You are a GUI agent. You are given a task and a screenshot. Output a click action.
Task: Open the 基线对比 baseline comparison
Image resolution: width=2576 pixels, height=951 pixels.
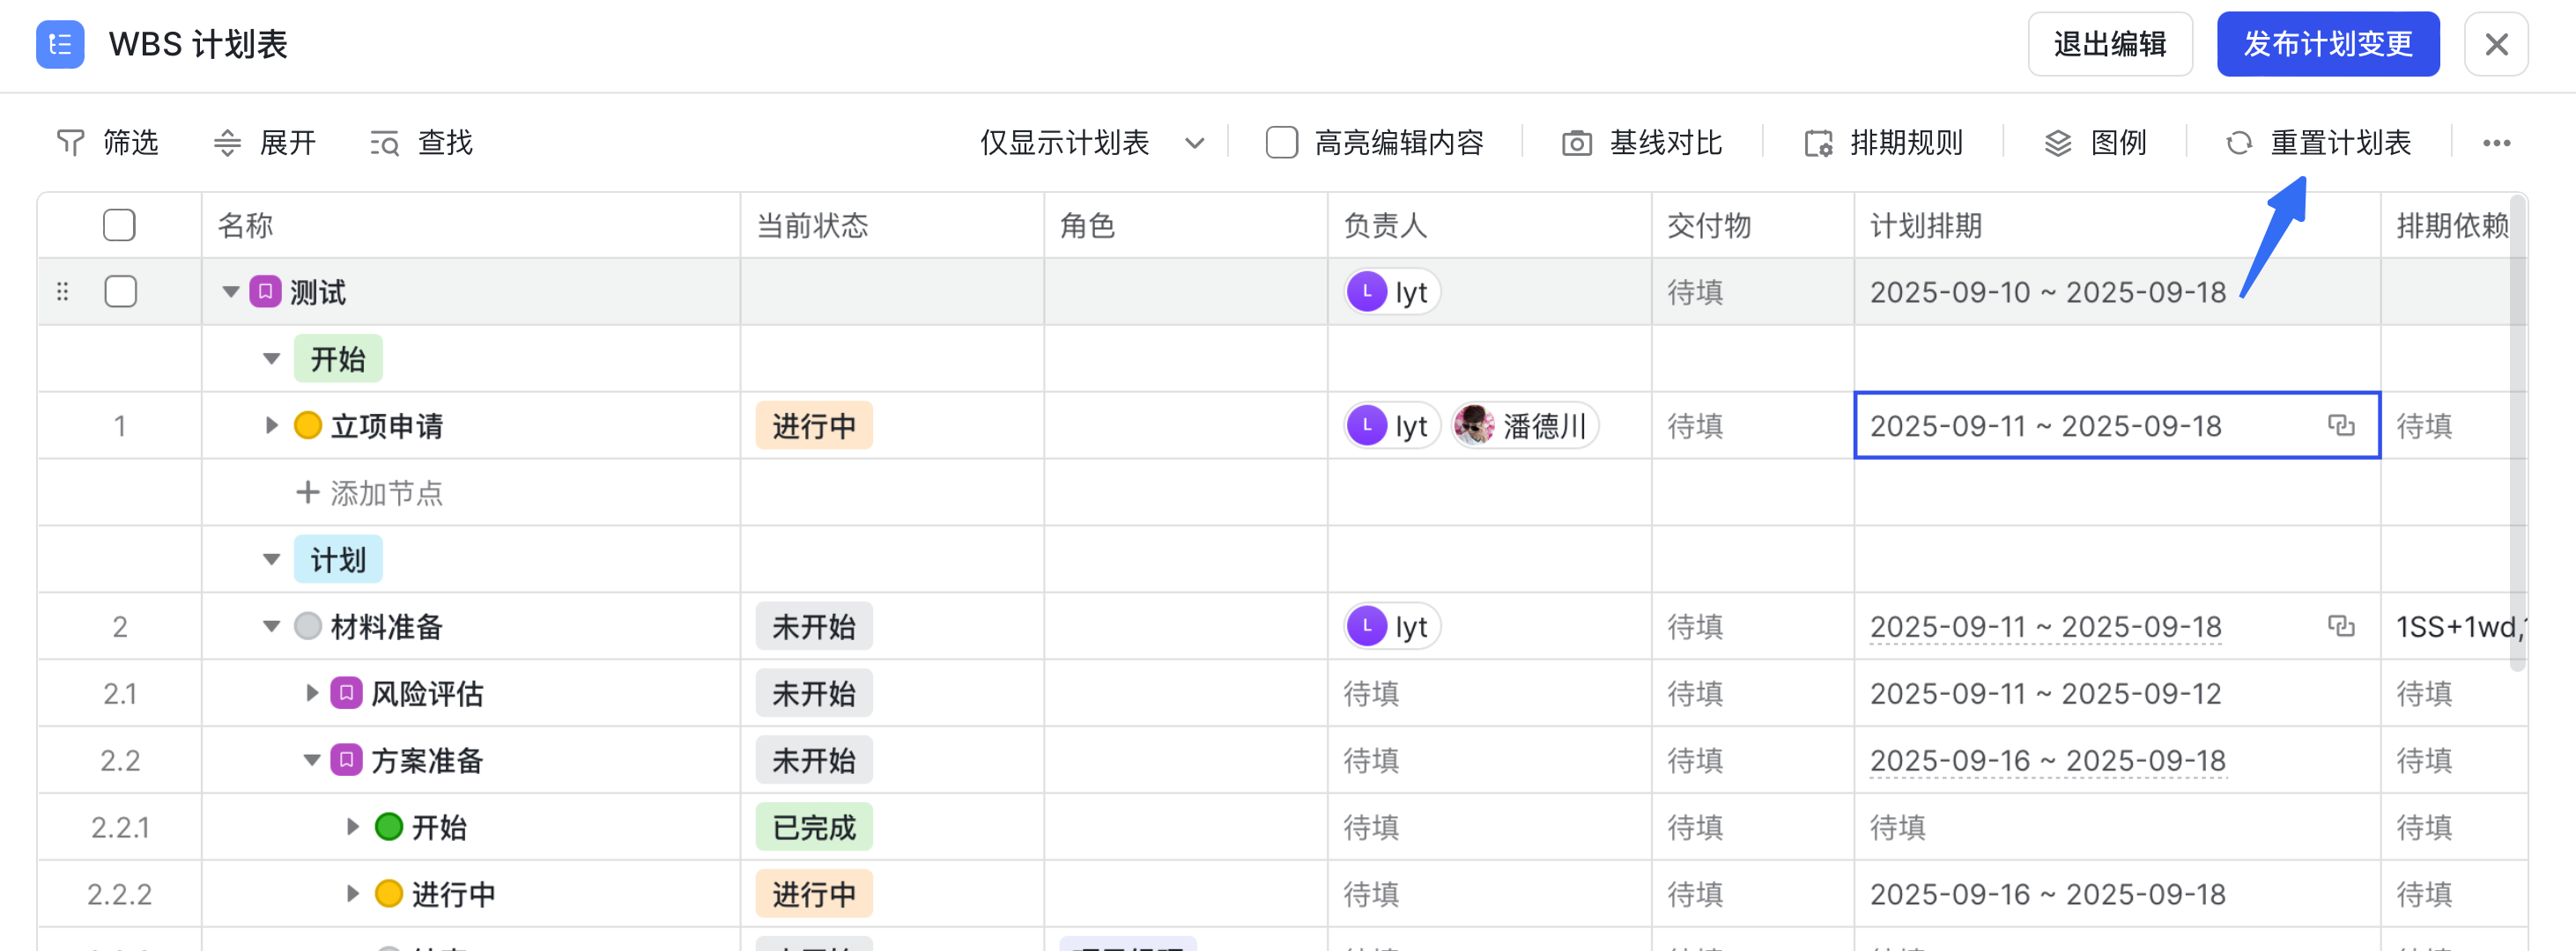pos(1642,143)
